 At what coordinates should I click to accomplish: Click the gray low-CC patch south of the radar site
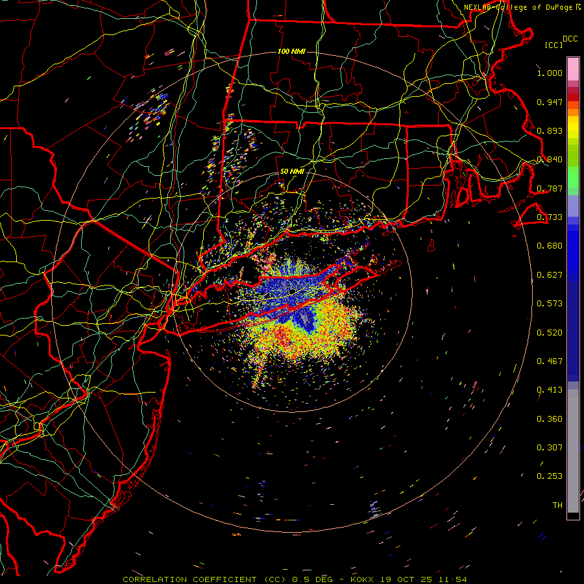tap(305, 319)
